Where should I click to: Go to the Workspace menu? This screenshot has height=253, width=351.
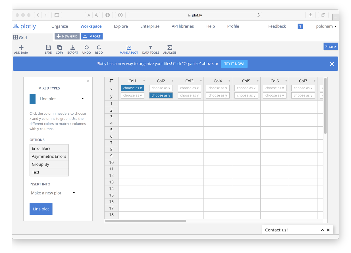tap(91, 26)
